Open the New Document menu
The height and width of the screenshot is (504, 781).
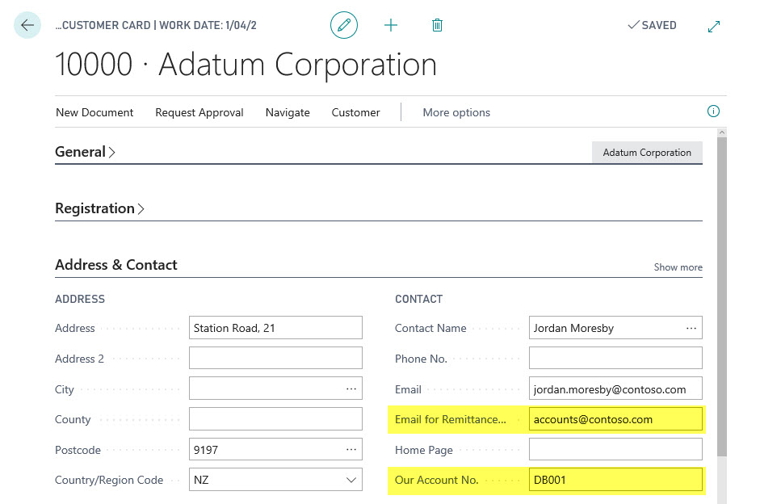click(x=94, y=112)
